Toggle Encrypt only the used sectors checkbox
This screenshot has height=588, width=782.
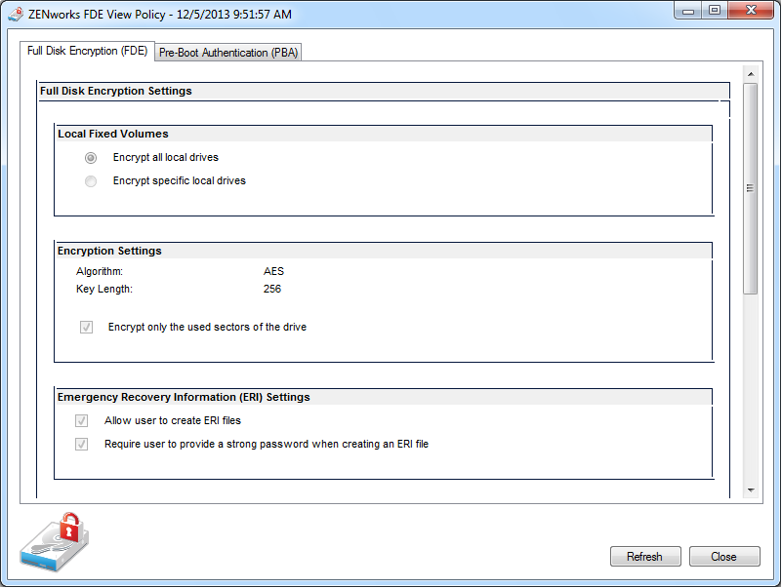click(86, 328)
